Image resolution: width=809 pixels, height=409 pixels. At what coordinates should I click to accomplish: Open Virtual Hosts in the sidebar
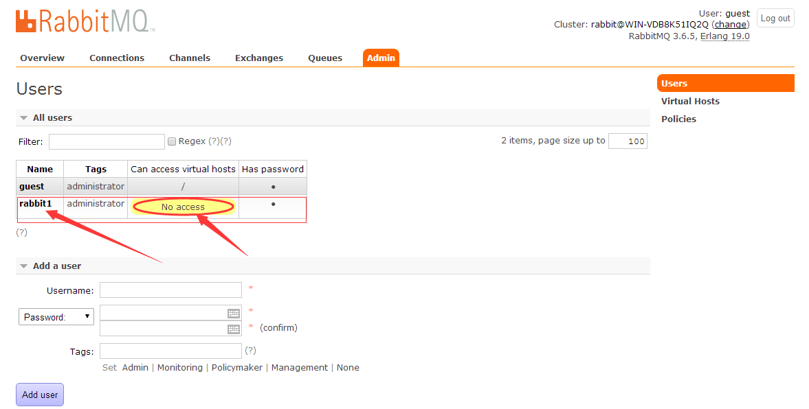[690, 102]
